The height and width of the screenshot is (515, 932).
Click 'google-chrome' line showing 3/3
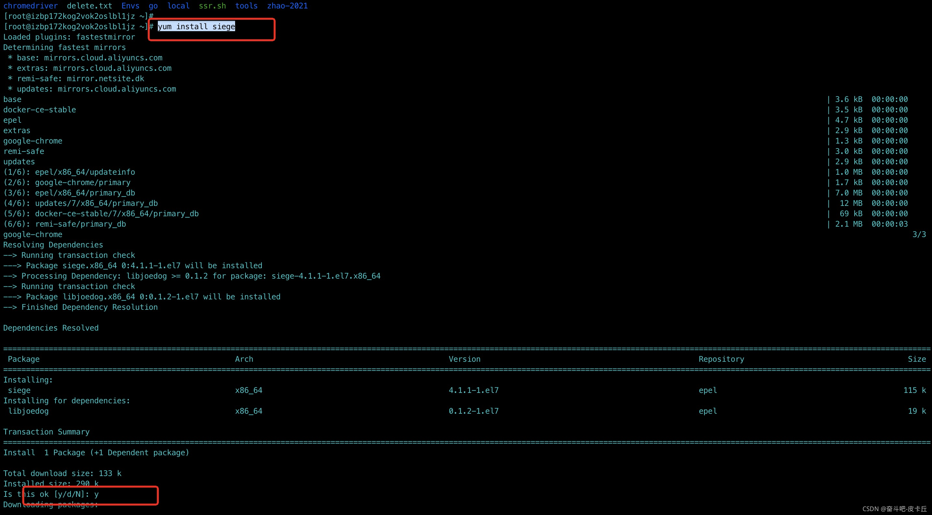click(x=32, y=234)
